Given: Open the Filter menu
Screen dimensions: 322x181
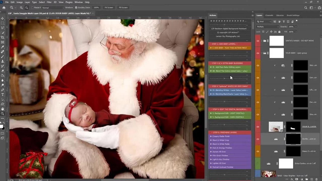Looking at the screenshot, I should tap(49, 2).
